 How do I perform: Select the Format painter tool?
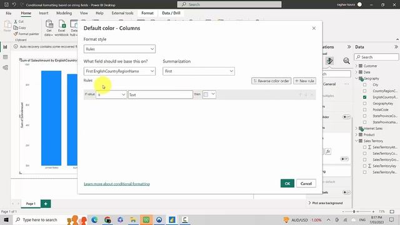[x=26, y=34]
